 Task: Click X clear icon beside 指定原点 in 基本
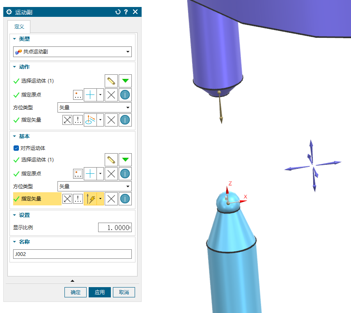[111, 174]
